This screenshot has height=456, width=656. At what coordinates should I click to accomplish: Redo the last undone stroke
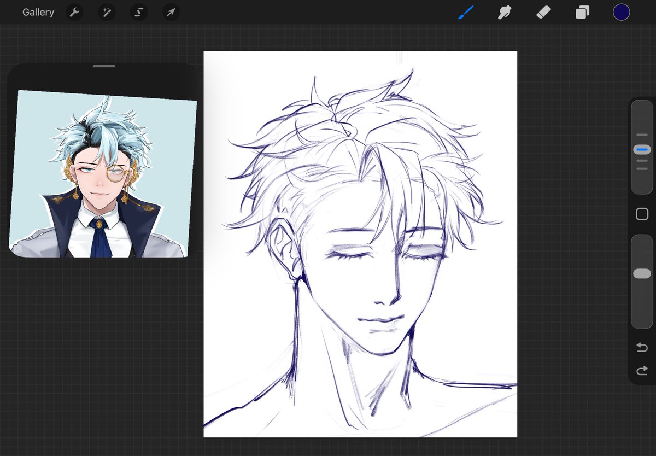pos(642,371)
